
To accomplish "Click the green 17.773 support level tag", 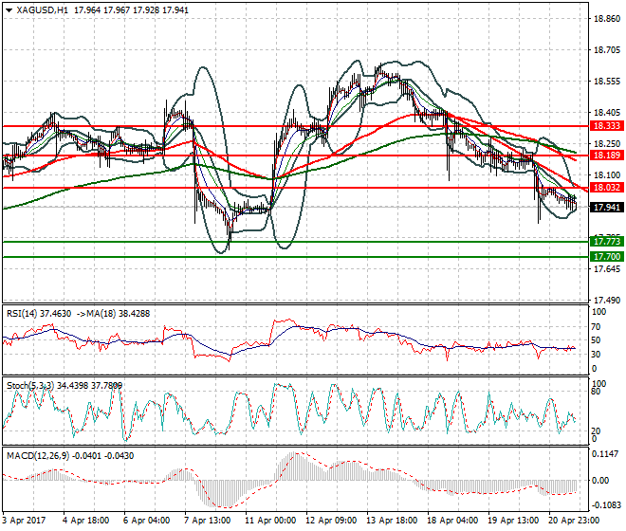I will (x=605, y=242).
